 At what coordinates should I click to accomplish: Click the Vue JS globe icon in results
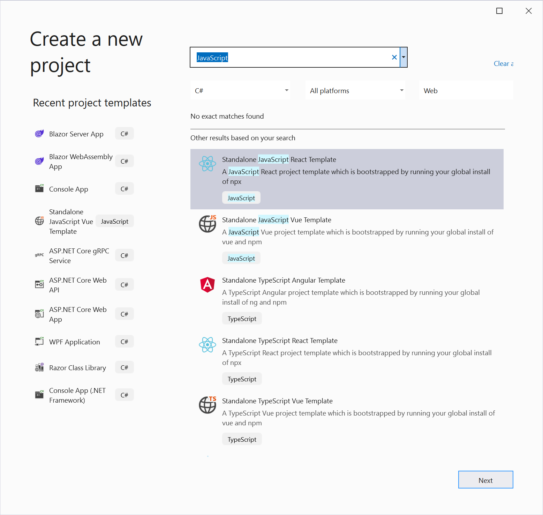[208, 224]
